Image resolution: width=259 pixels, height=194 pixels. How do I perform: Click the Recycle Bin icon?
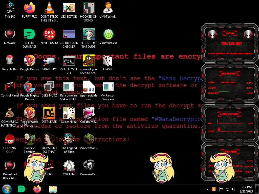click(10, 60)
